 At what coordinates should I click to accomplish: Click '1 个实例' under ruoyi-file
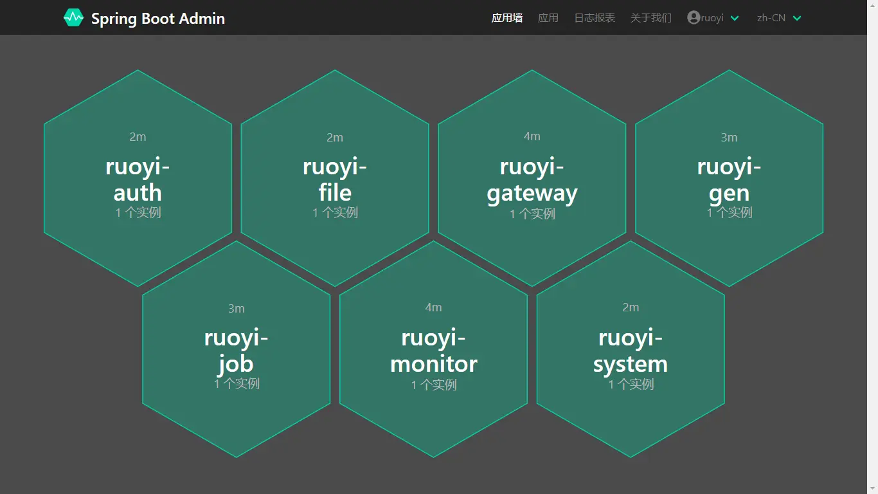click(x=335, y=213)
